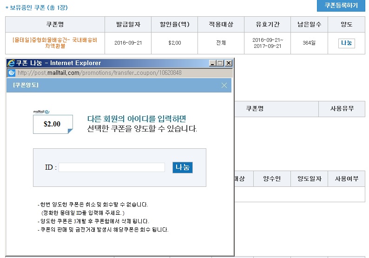Click the page icon beside the URL
This screenshot has height=258, width=369.
[12, 73]
